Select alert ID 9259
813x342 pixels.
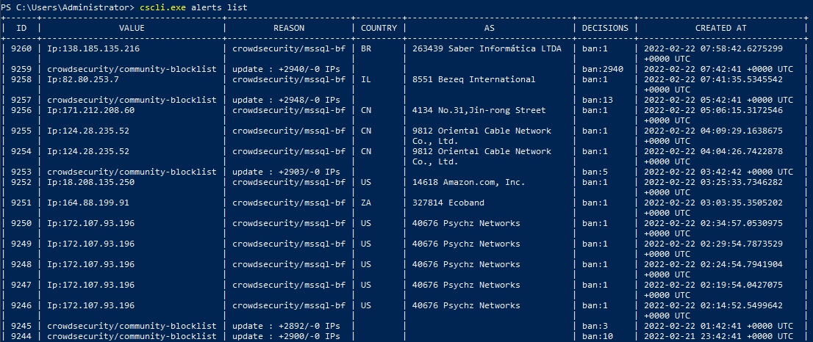[x=21, y=69]
